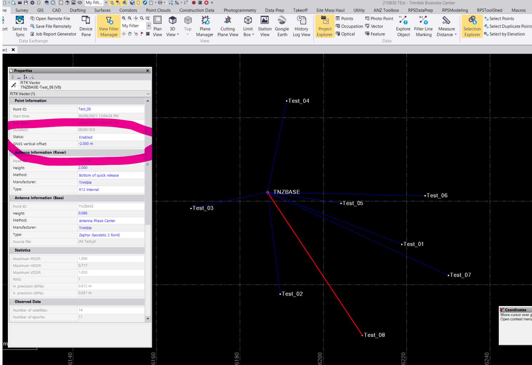Image resolution: width=532 pixels, height=365 pixels.
Task: Toggle Photo Point display
Action: pyautogui.click(x=379, y=18)
